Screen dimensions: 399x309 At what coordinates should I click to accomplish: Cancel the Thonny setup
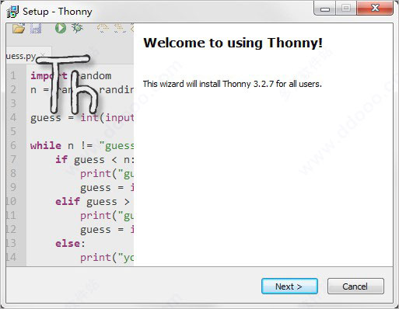(355, 286)
